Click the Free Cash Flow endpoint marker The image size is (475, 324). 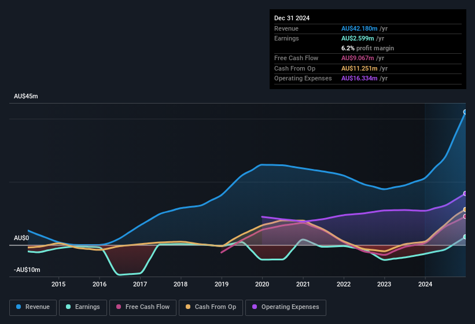(x=465, y=216)
